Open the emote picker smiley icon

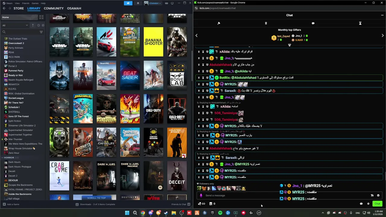[x=378, y=195]
